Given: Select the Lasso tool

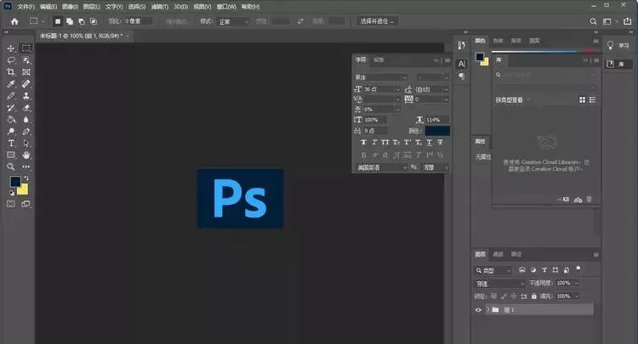Looking at the screenshot, I should 11,60.
